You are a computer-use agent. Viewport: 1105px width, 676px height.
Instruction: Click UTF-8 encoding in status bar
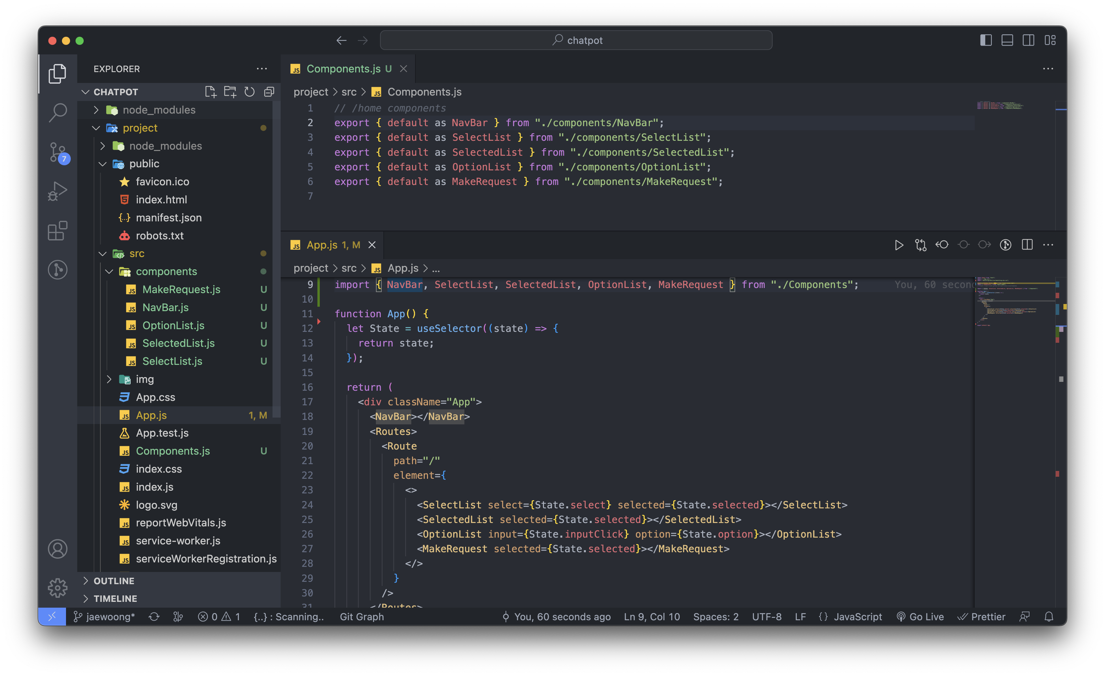click(x=766, y=616)
